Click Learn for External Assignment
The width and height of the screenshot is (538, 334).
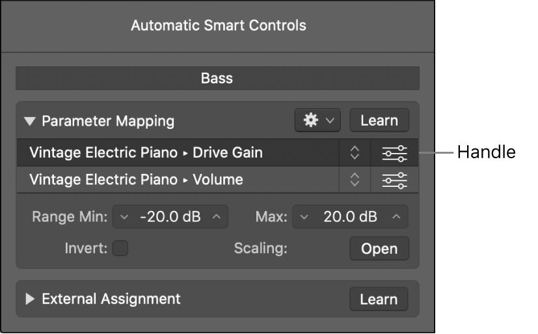point(379,299)
